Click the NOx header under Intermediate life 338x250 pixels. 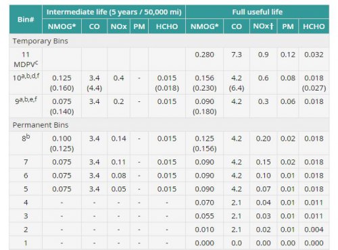(x=119, y=26)
